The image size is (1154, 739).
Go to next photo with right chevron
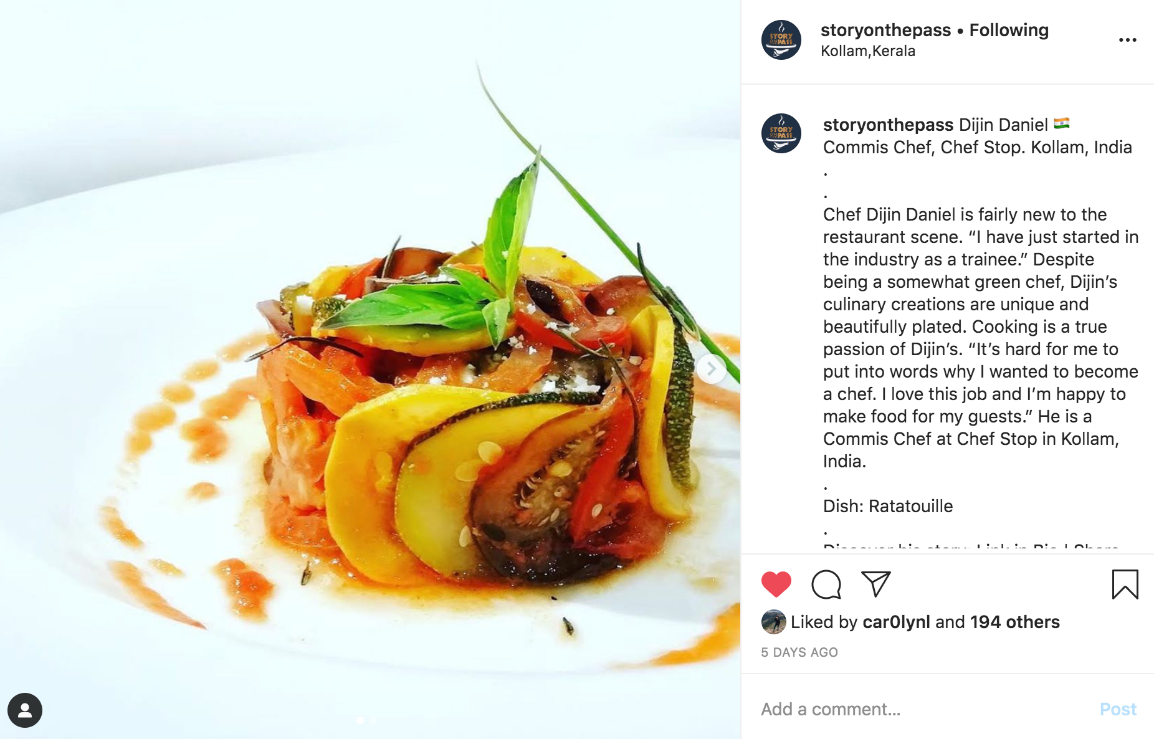(711, 369)
